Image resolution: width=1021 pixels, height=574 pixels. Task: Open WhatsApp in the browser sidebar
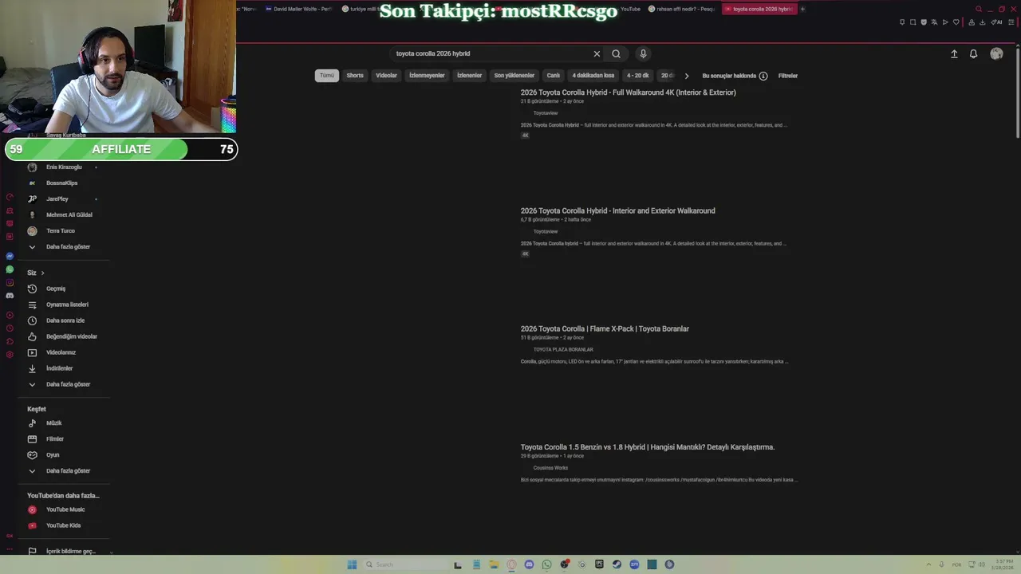(10, 269)
